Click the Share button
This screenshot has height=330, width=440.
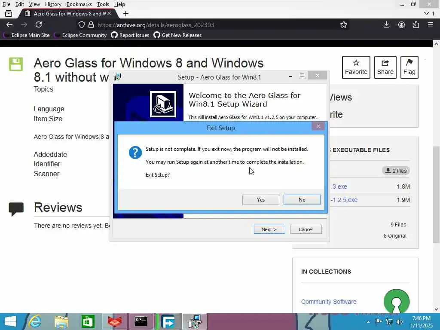click(x=385, y=67)
